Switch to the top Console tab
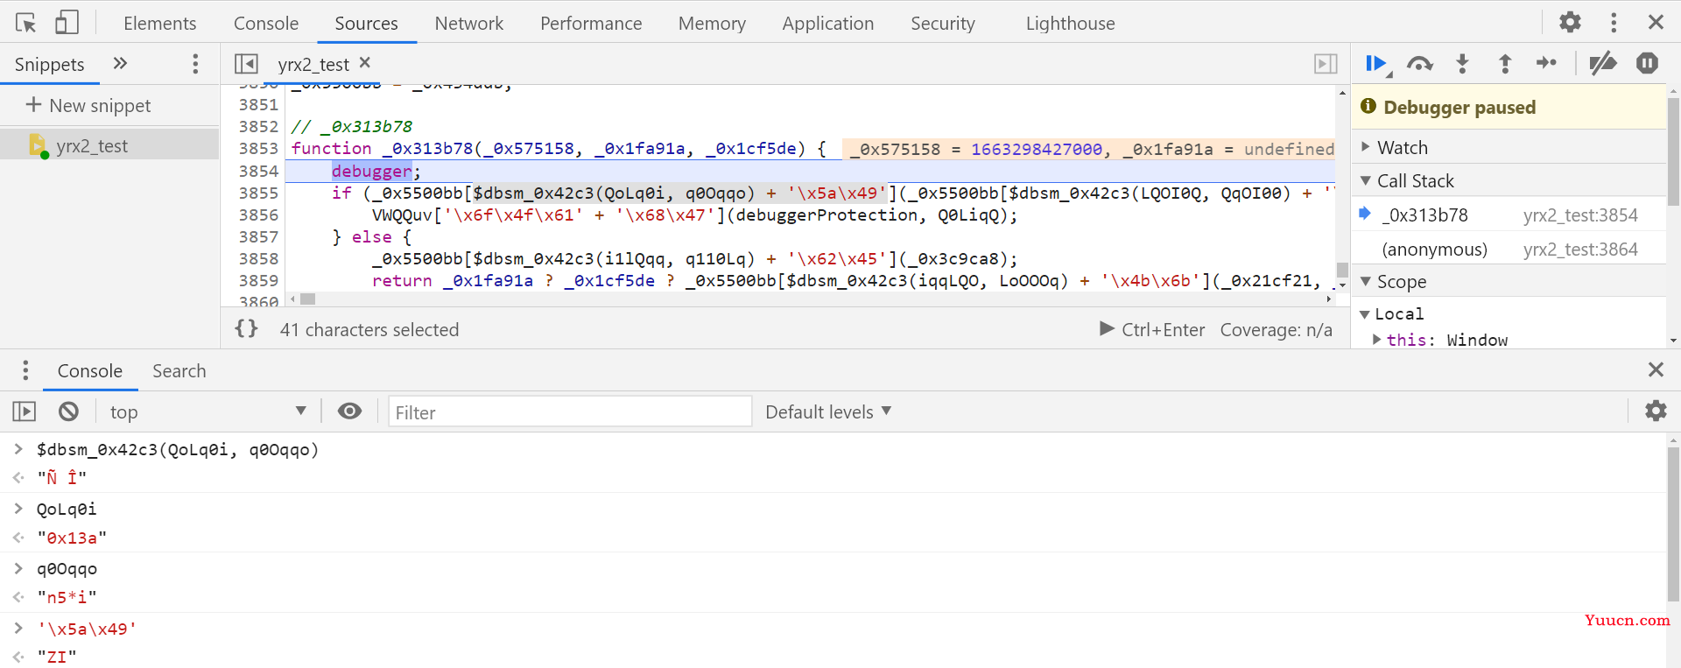The height and width of the screenshot is (668, 1681). 265,24
